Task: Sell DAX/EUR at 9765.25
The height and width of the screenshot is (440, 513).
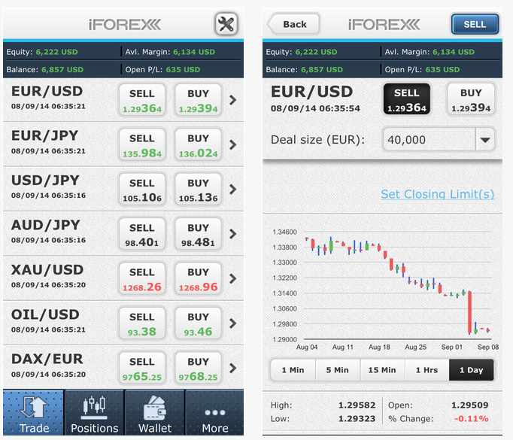Action: click(x=142, y=368)
